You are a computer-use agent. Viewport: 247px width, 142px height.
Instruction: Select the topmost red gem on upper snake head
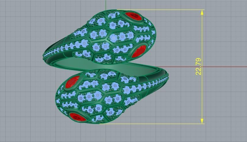134,16
